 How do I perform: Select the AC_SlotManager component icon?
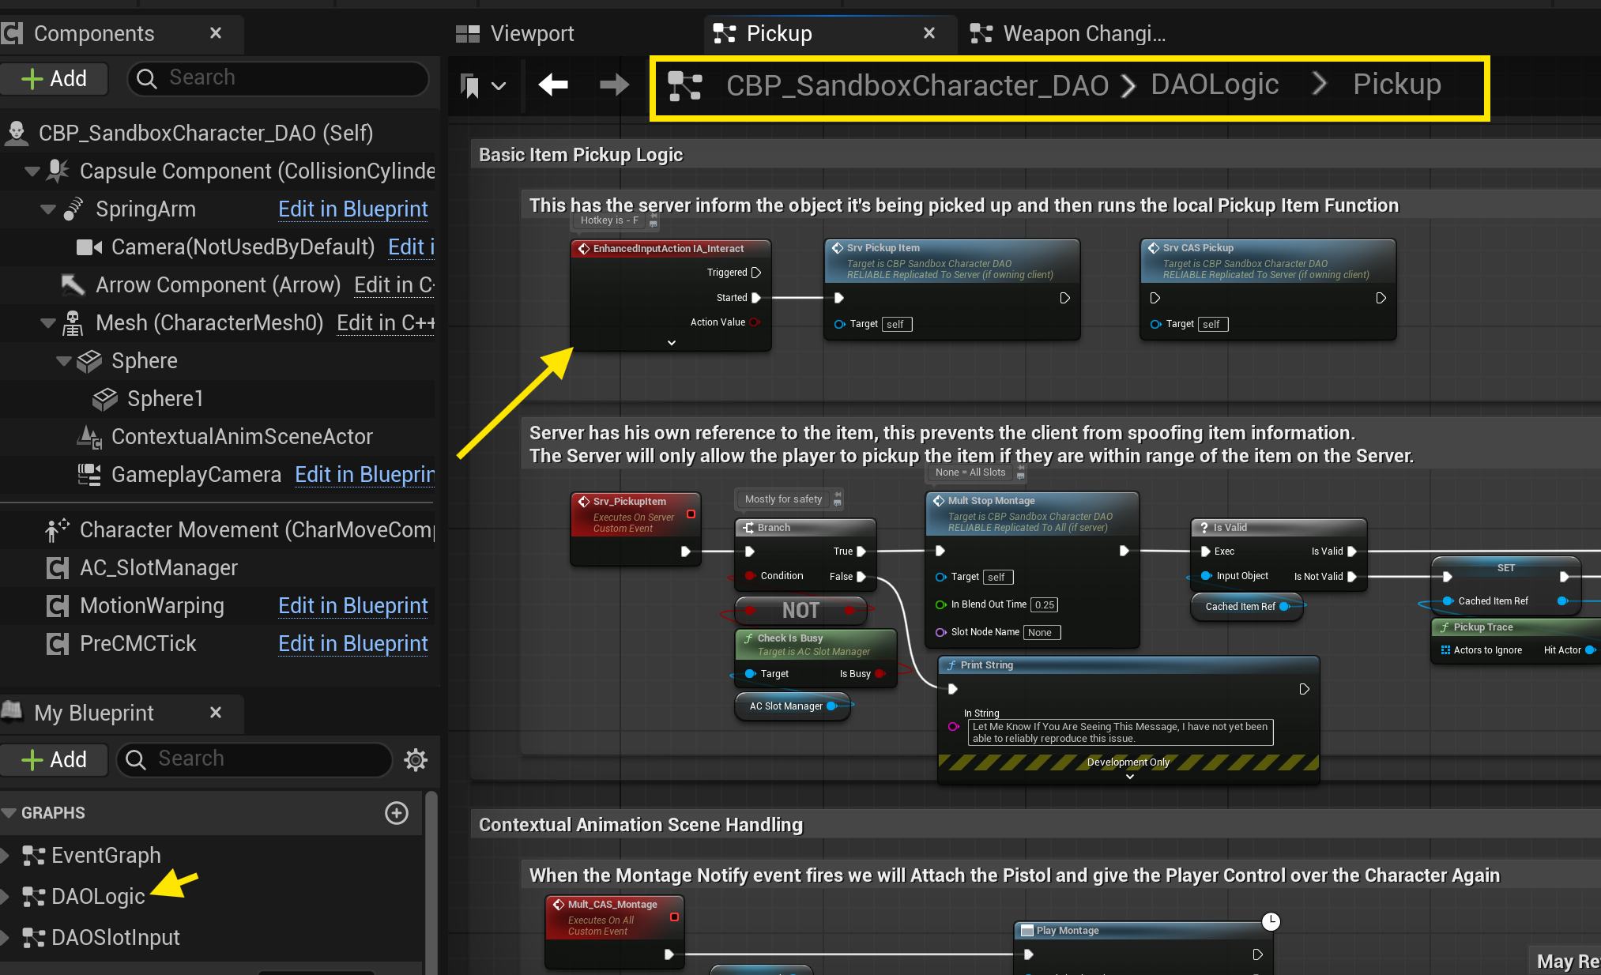58,567
